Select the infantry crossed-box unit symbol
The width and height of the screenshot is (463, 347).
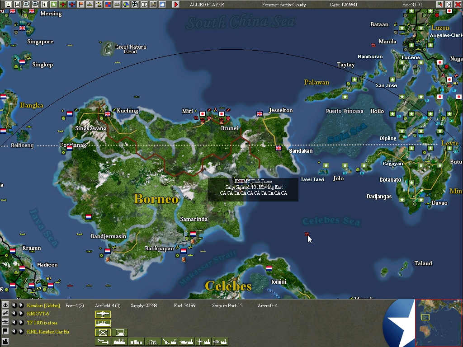point(103,333)
